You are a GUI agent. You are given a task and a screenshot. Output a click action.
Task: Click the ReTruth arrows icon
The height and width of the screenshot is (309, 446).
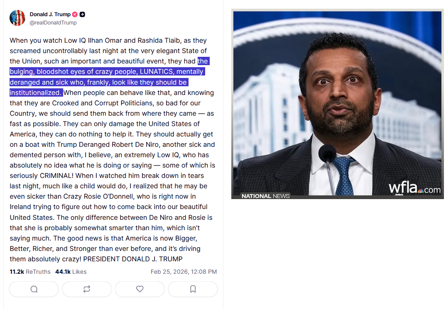tap(87, 289)
